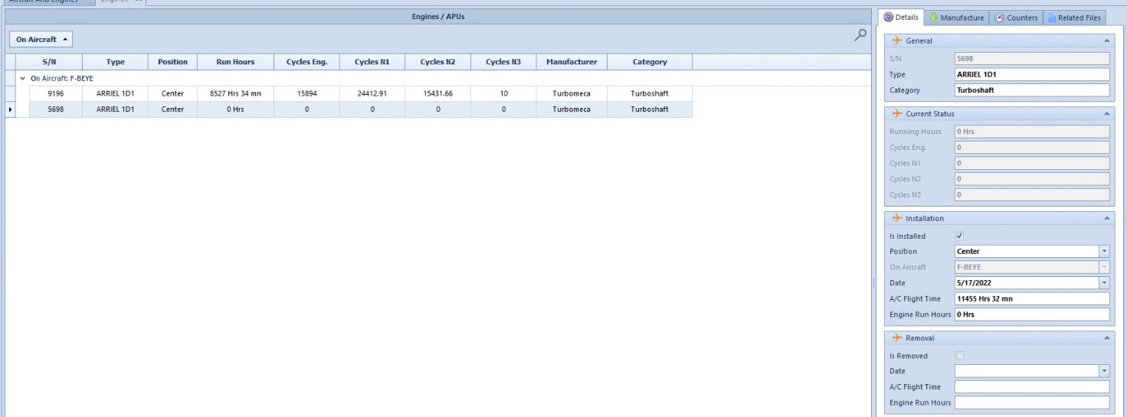The image size is (1127, 417).
Task: Sort by the Manufacturer column header
Action: pyautogui.click(x=572, y=62)
